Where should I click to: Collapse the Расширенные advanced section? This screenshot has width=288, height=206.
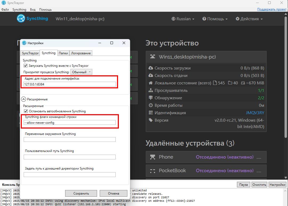pyautogui.click(x=24, y=99)
